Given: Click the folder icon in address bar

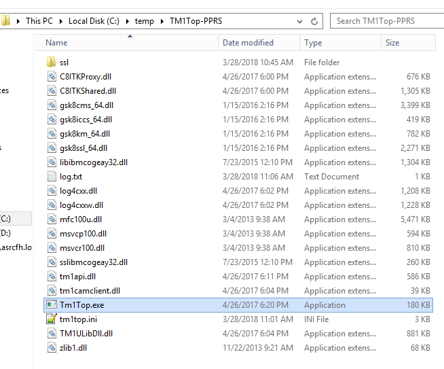Looking at the screenshot, I should 5,20.
